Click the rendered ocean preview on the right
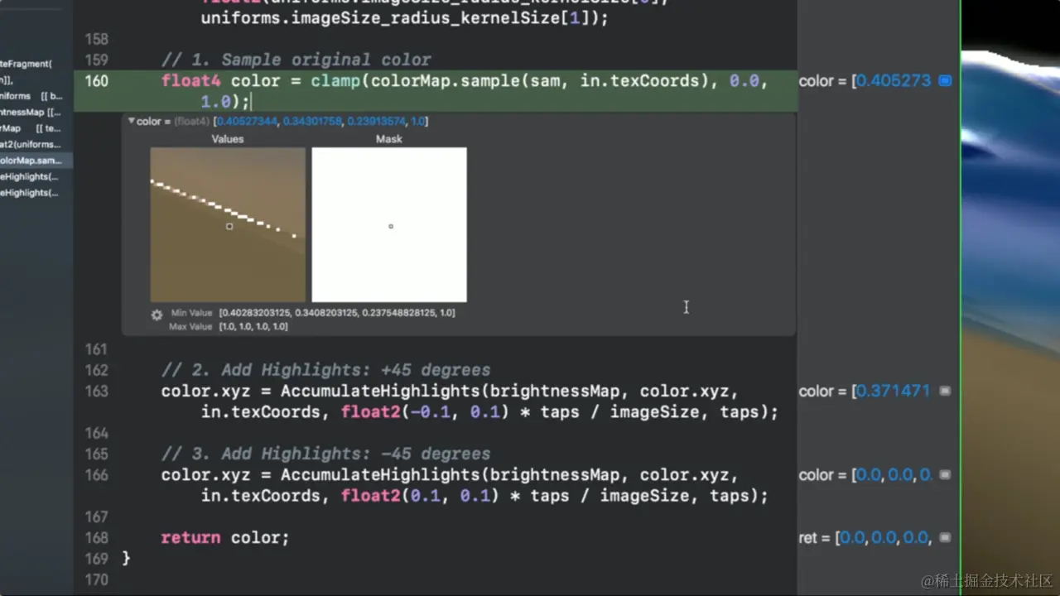 pyautogui.click(x=1010, y=298)
